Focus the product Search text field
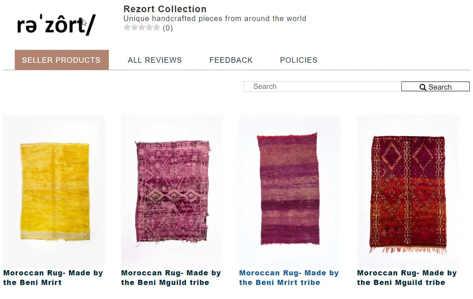Image resolution: width=473 pixels, height=299 pixels. [x=322, y=87]
